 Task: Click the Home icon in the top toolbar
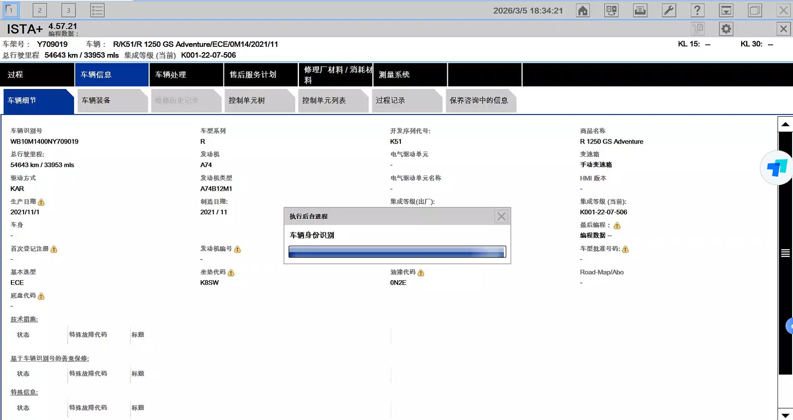[x=583, y=10]
